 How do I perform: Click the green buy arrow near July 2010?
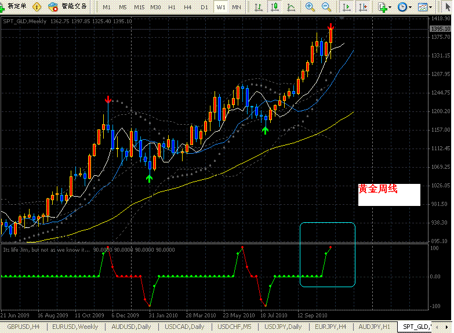(x=265, y=131)
